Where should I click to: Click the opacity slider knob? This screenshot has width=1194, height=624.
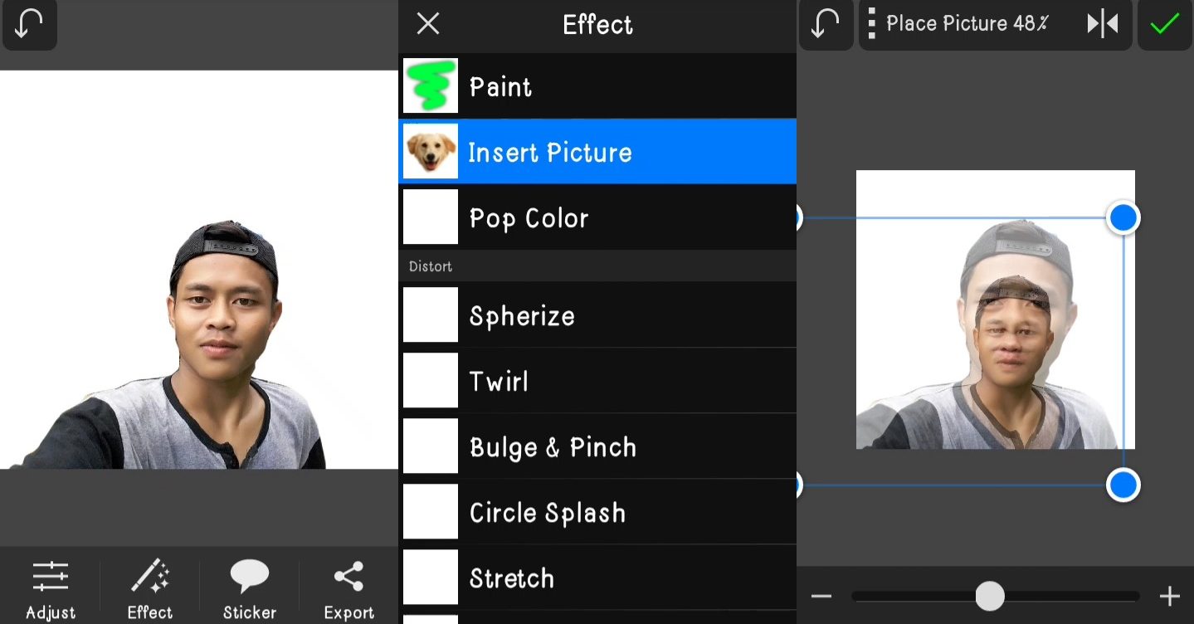[x=990, y=596]
